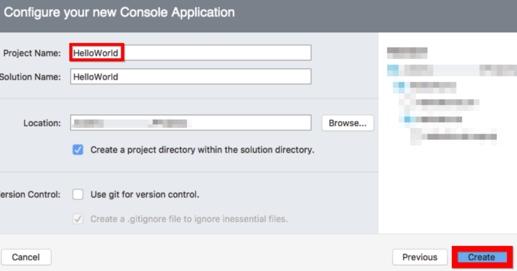
Task: Click the 'Use git for version control.' label text
Action: 145,194
